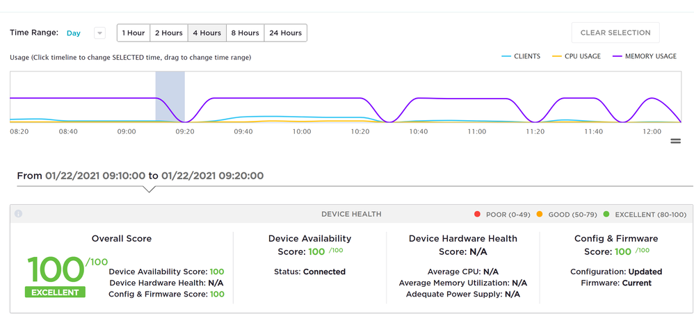The image size is (694, 325).
Task: Click the triangle pointer below the date range
Action: (x=149, y=189)
